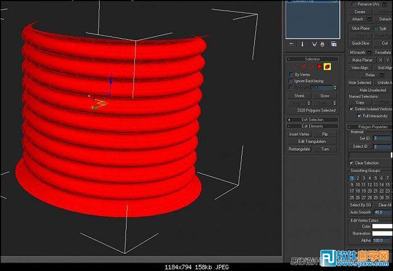Uncheck Full Interactivity
Image resolution: width=393 pixels, height=271 pixels.
pos(359,116)
